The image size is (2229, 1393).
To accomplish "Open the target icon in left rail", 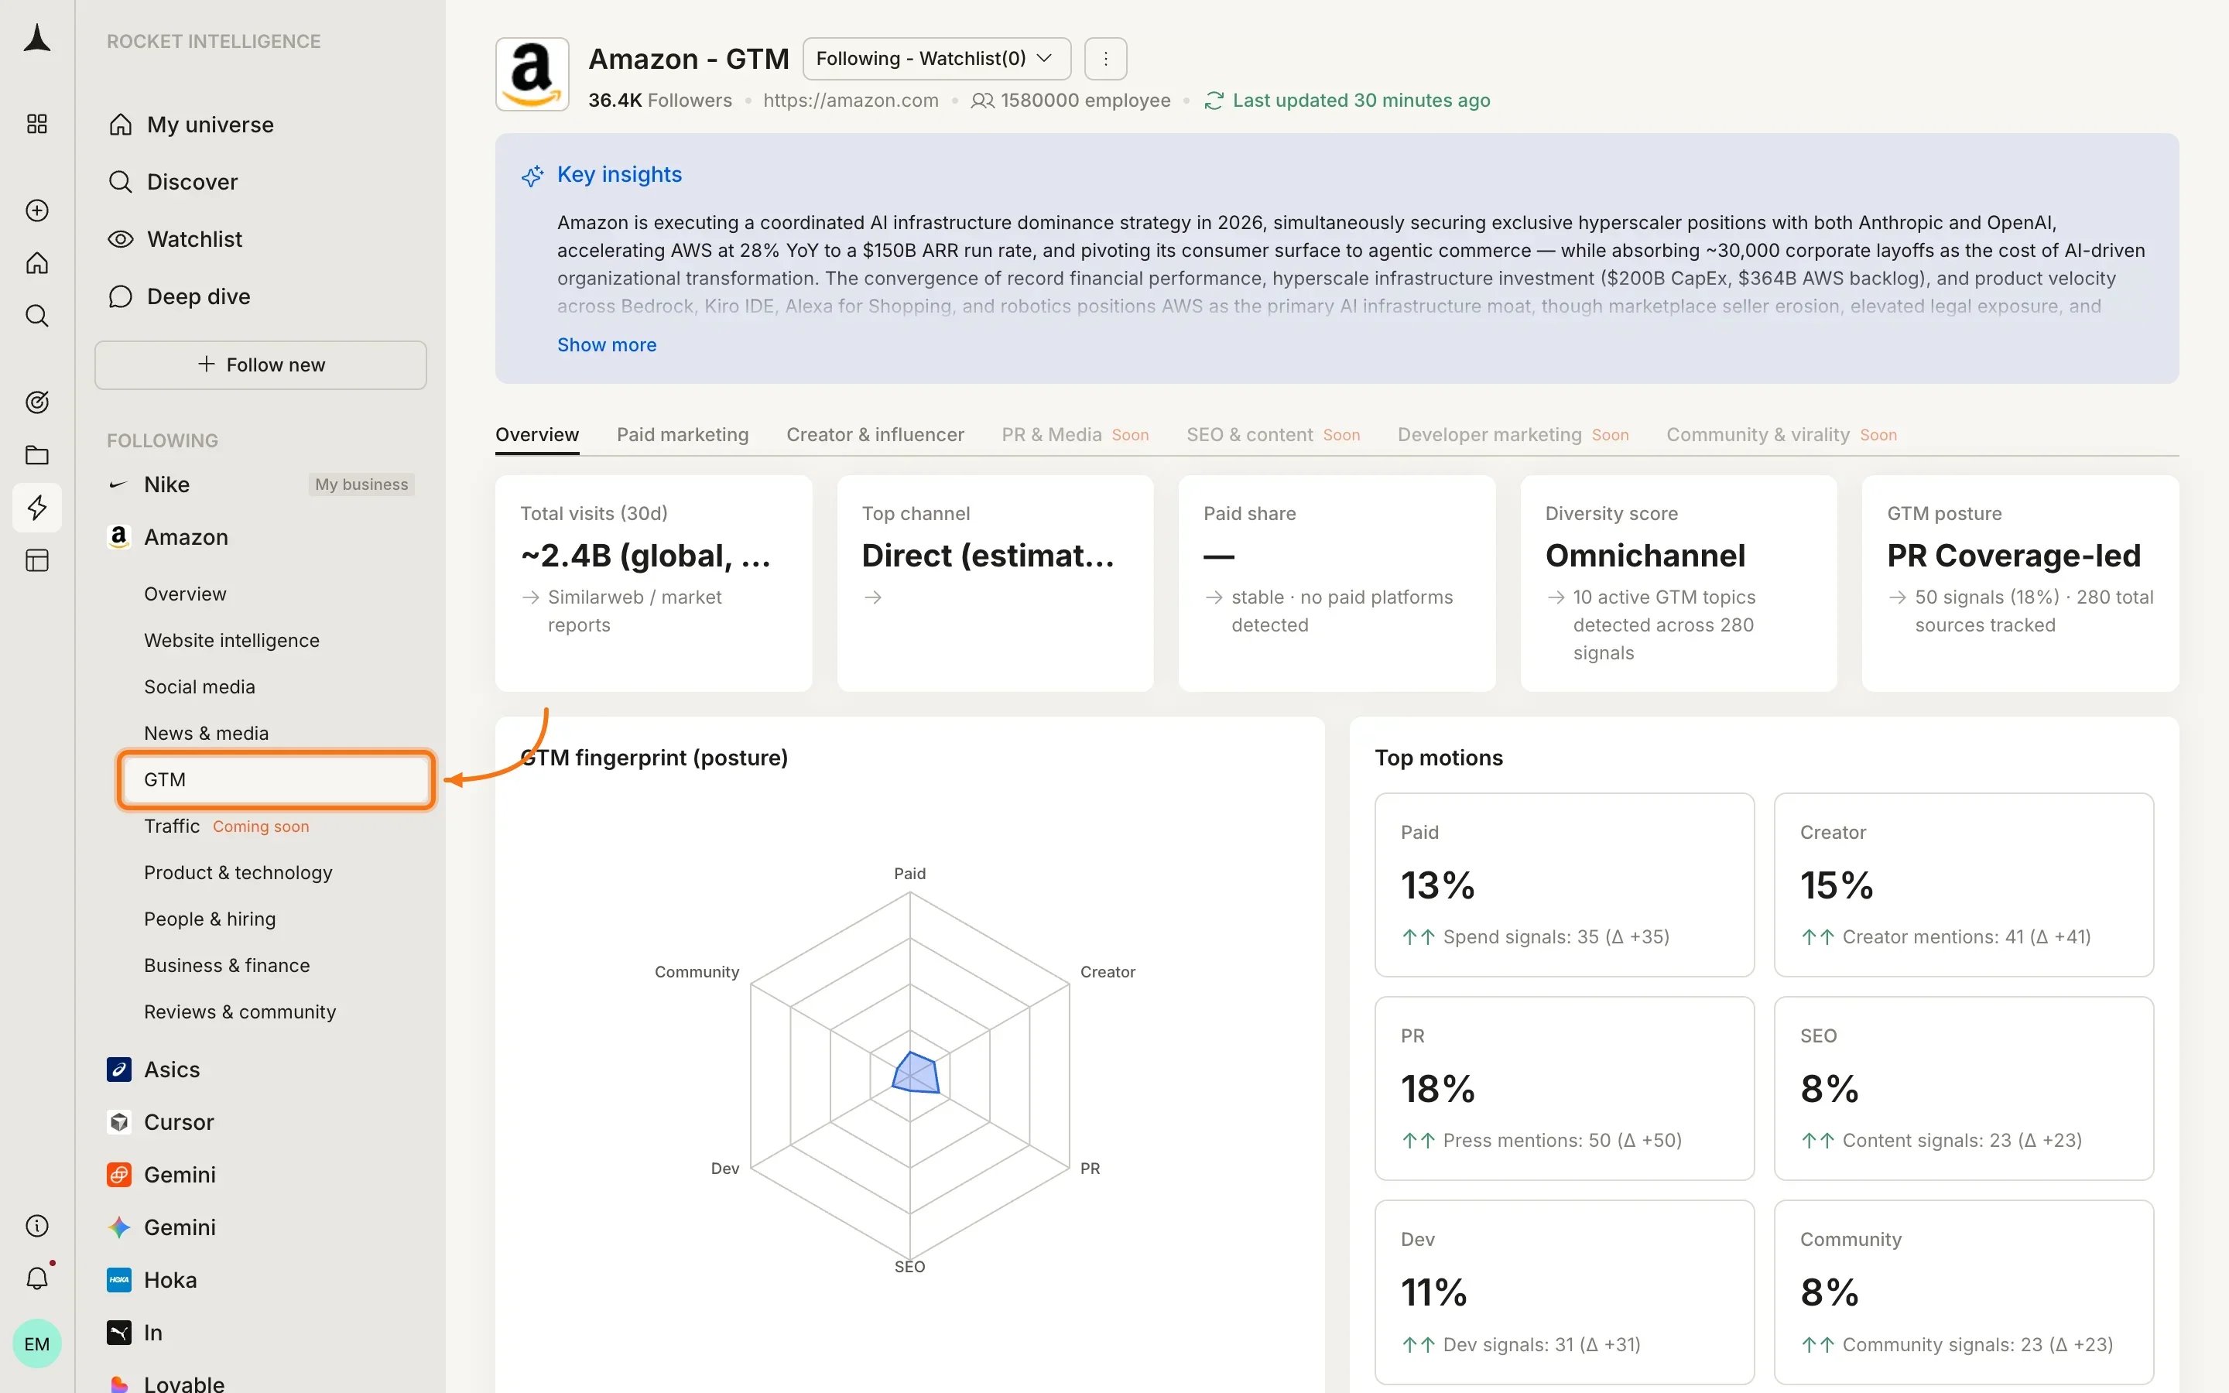I will (x=37, y=402).
